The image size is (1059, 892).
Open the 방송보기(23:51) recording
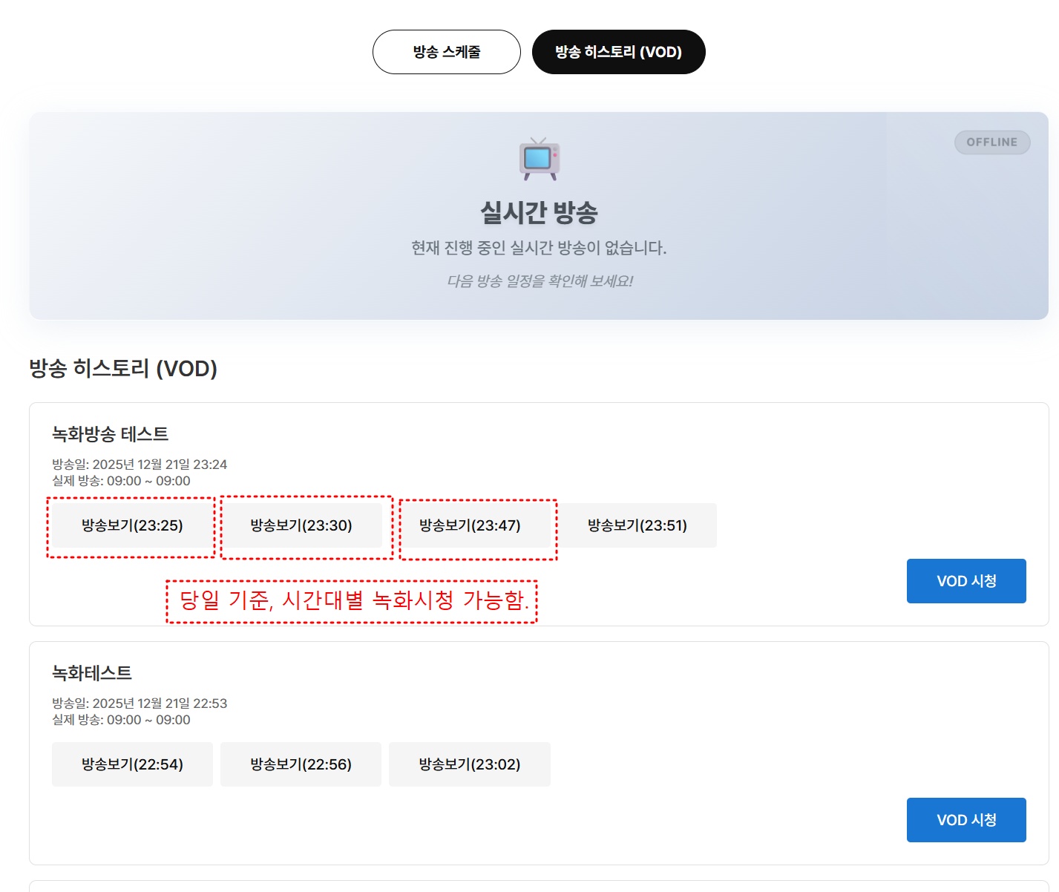click(x=637, y=525)
